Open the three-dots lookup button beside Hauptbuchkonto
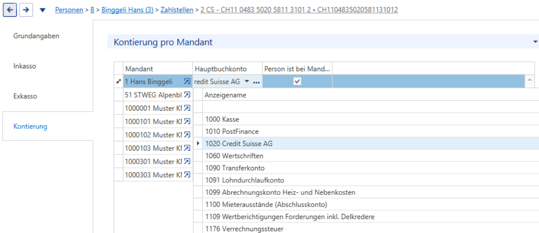The height and width of the screenshot is (233, 539). 256,82
